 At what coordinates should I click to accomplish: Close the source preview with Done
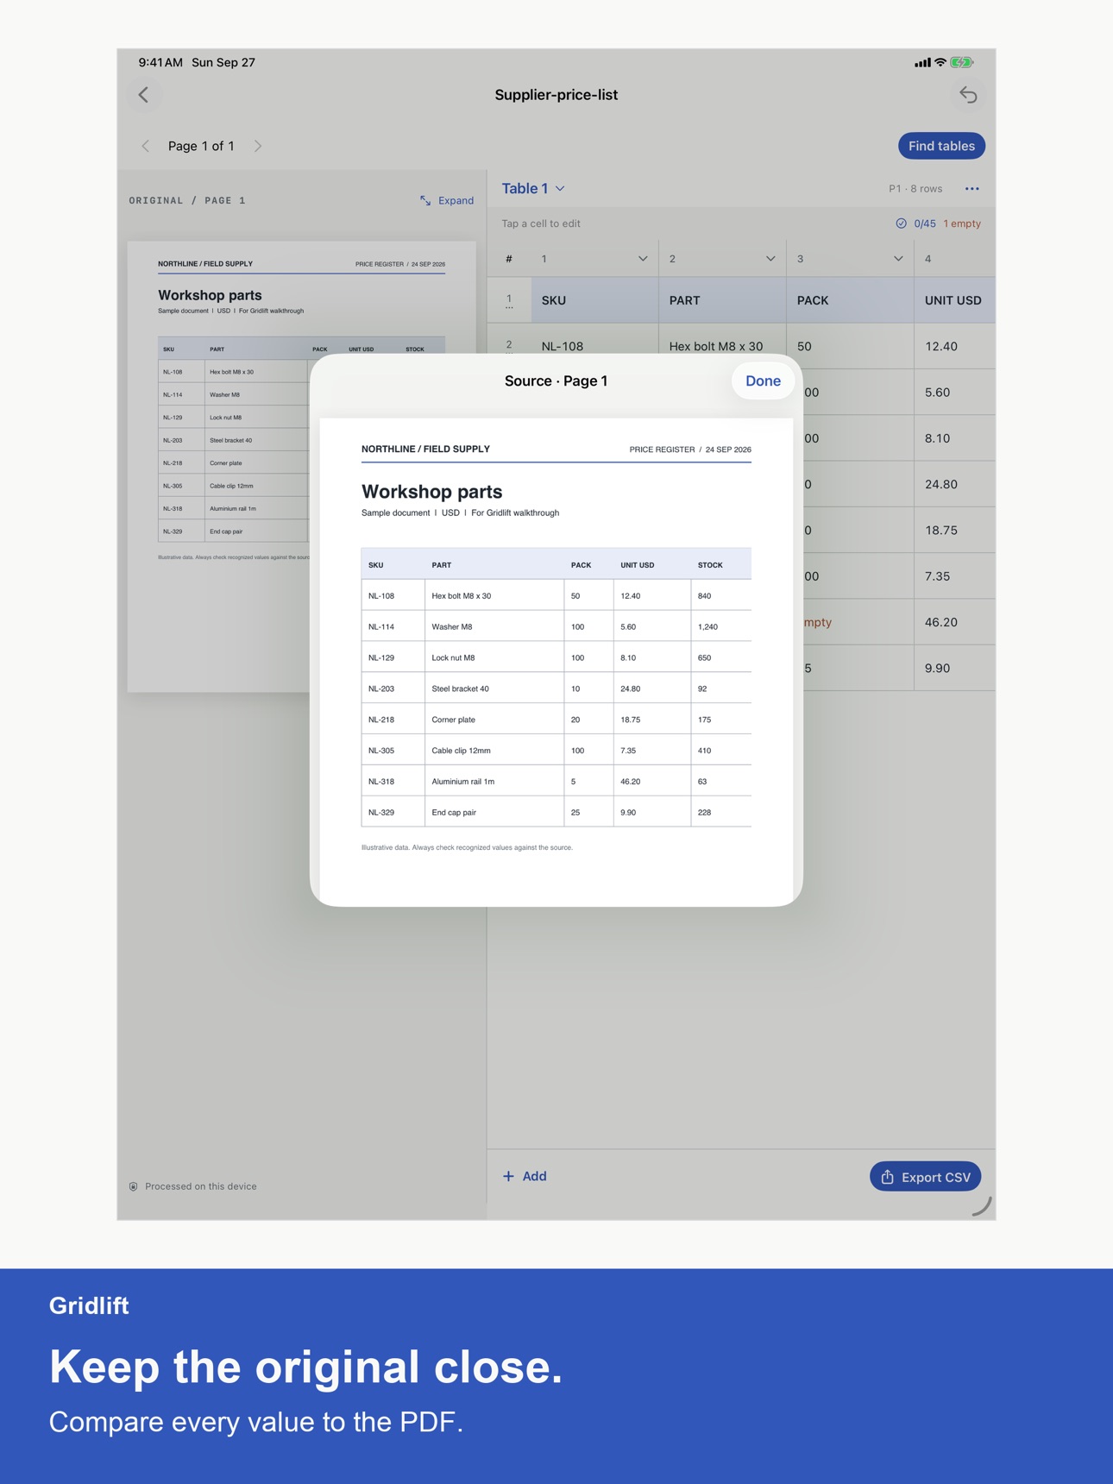coord(763,381)
